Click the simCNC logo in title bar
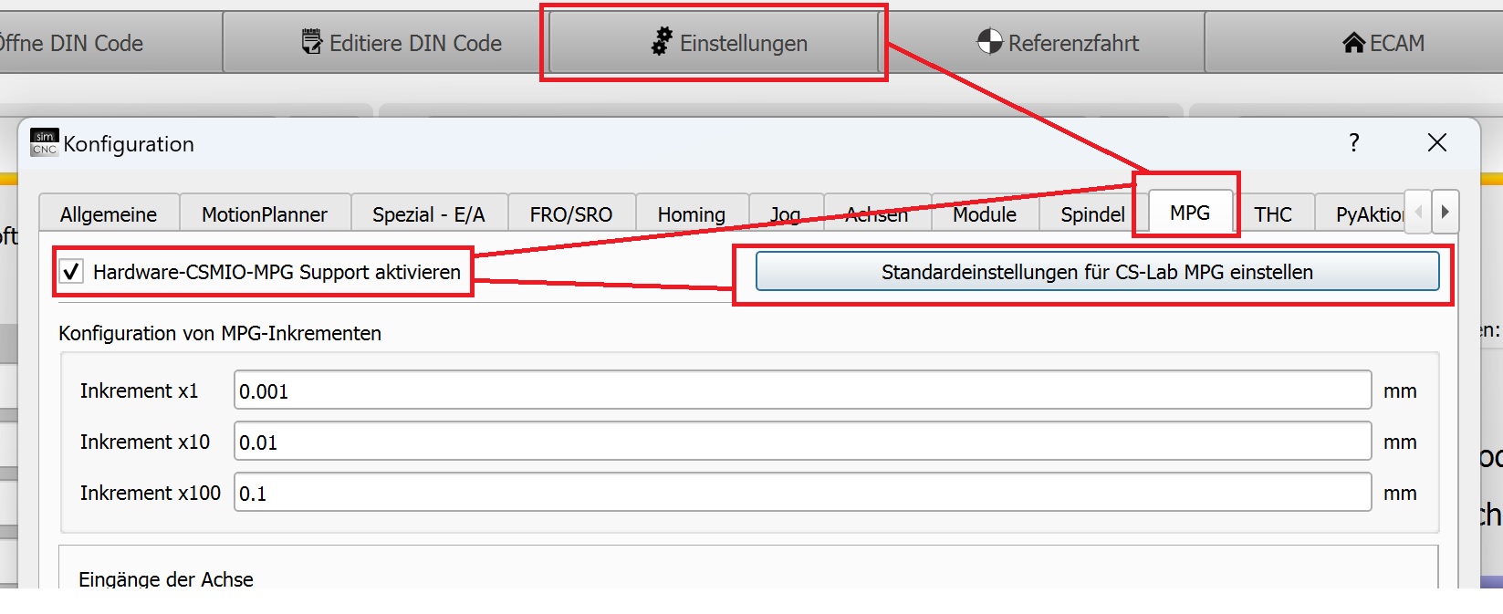The width and height of the screenshot is (1503, 614). (x=44, y=142)
